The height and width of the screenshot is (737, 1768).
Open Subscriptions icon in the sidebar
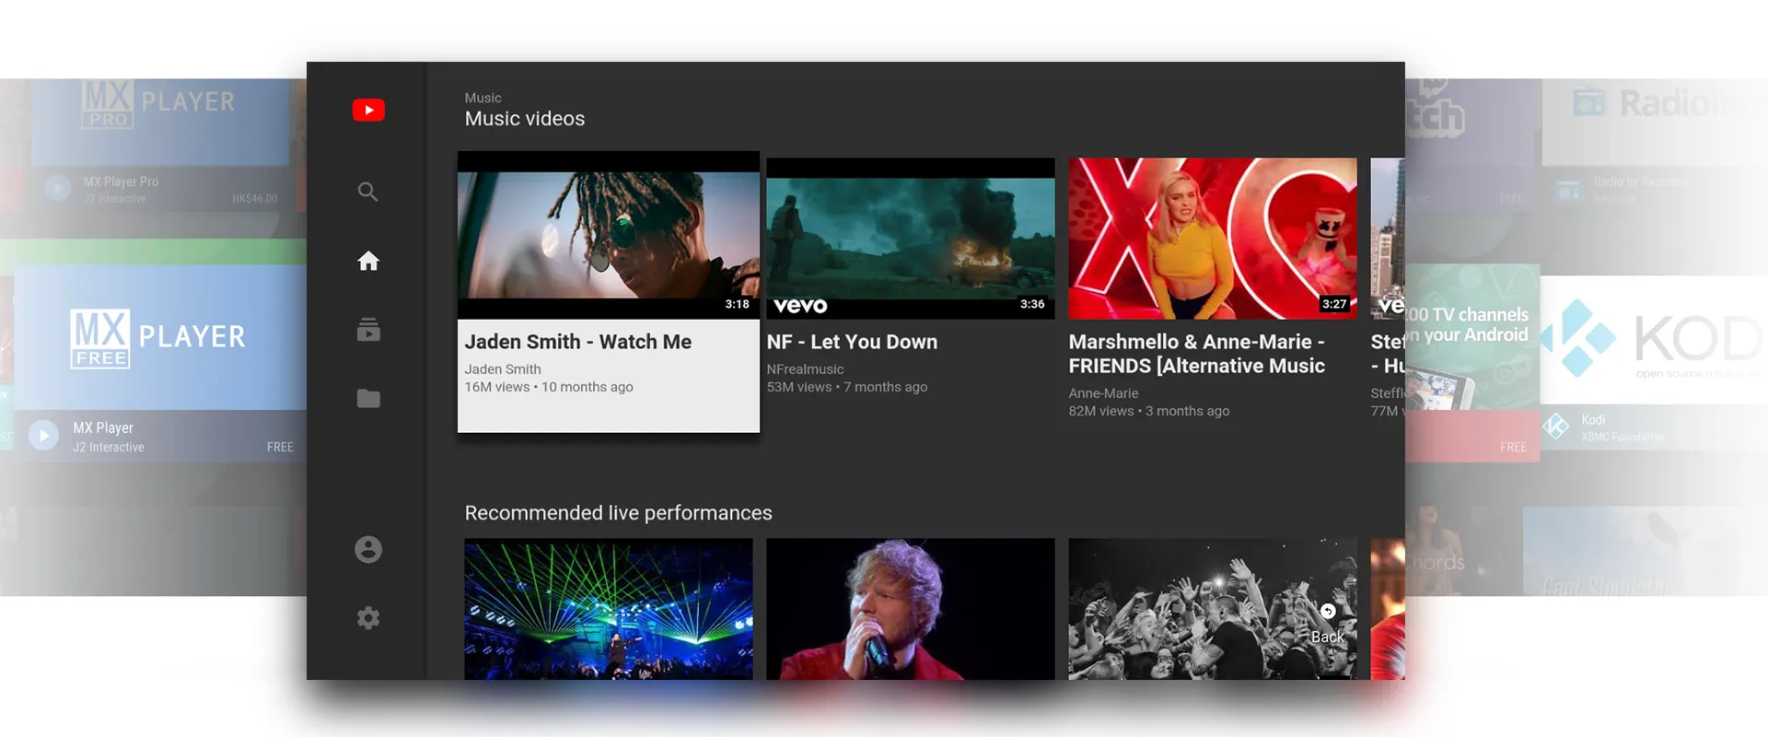pyautogui.click(x=368, y=330)
